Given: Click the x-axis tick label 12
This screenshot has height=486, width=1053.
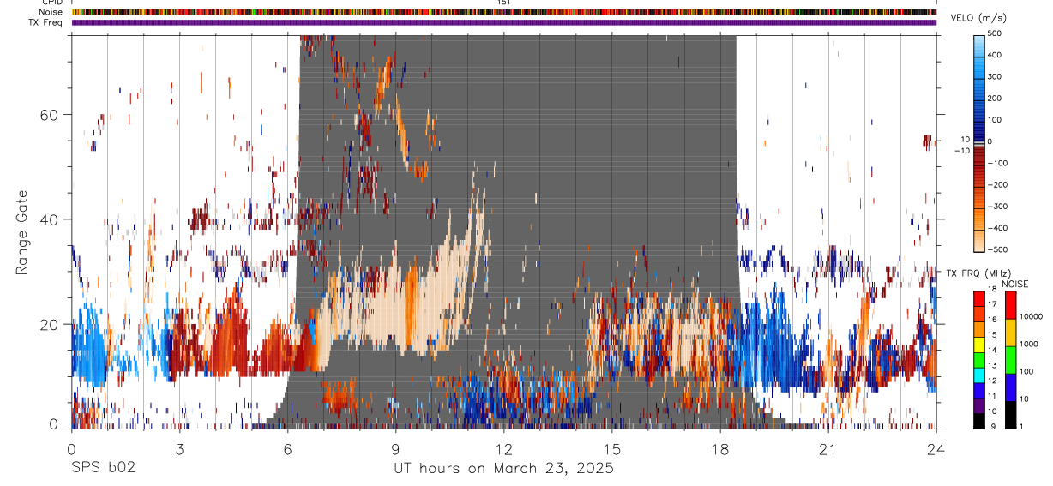Looking at the screenshot, I should [x=503, y=448].
